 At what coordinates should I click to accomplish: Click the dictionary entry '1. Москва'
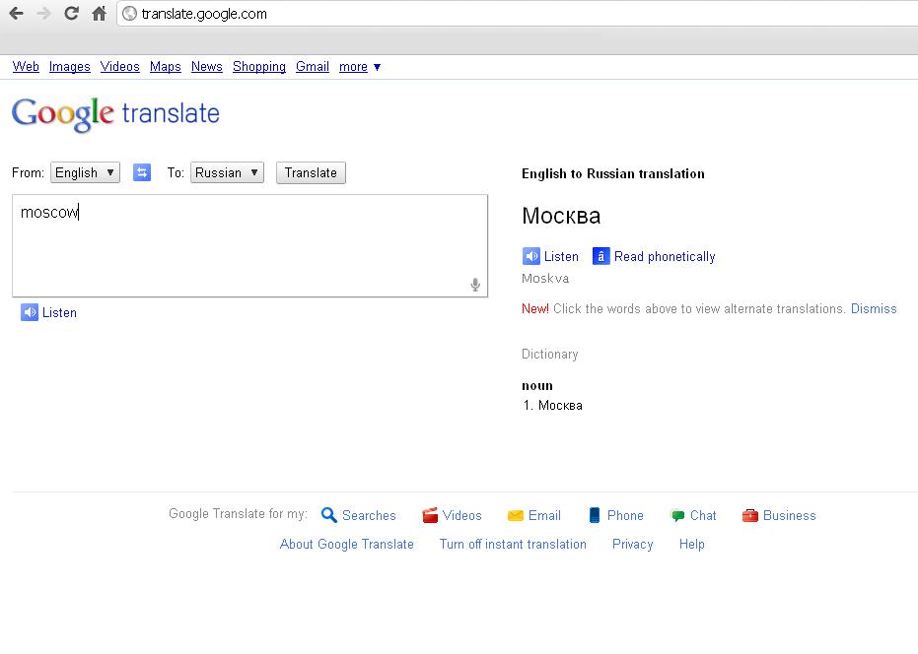pos(552,405)
